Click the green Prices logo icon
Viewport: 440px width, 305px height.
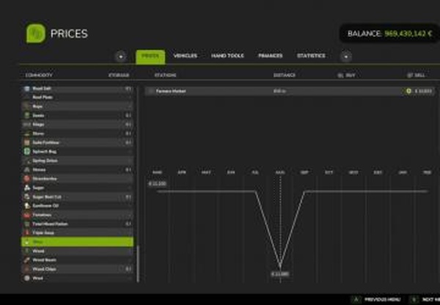36,34
